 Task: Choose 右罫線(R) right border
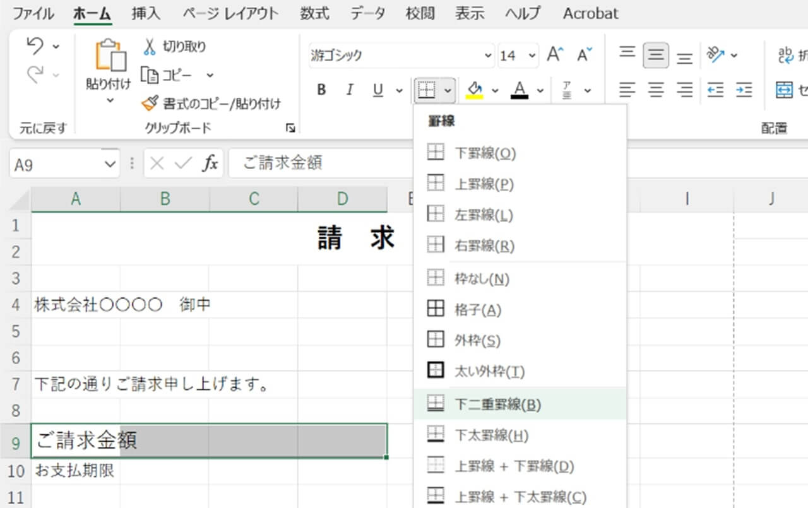(520, 245)
